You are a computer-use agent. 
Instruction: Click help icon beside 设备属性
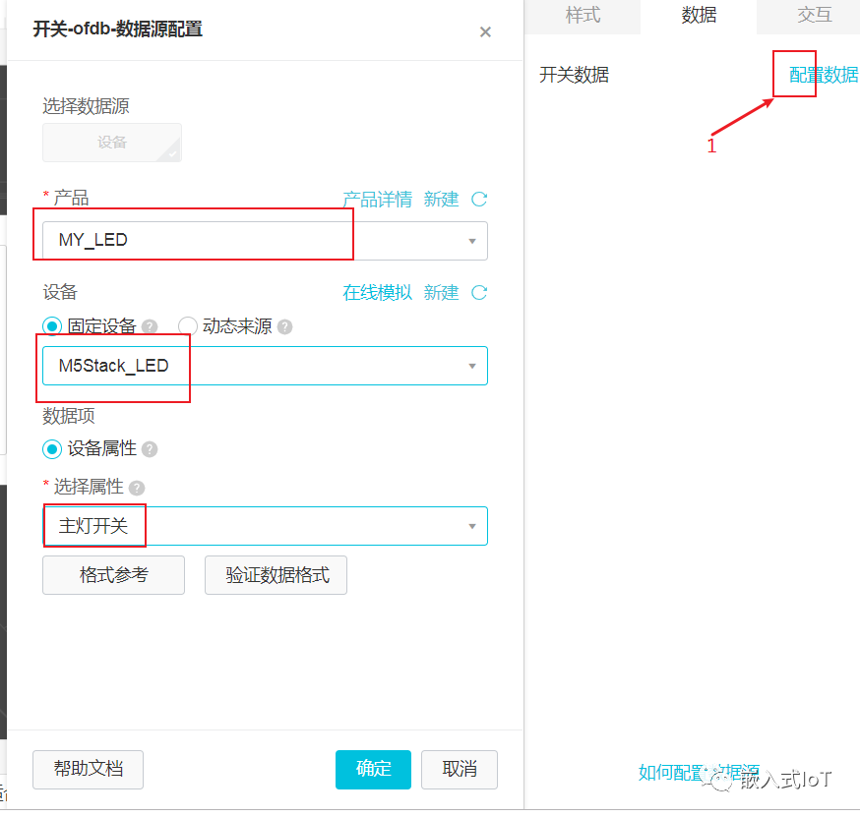click(150, 449)
